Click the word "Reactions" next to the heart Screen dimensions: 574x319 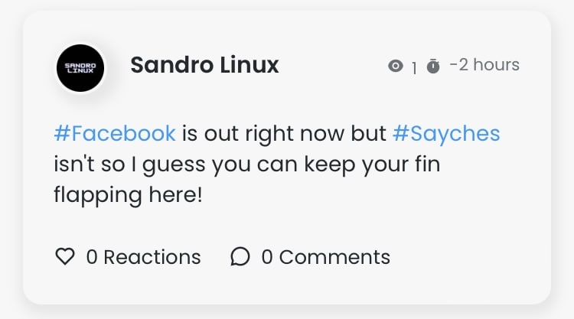(x=152, y=257)
